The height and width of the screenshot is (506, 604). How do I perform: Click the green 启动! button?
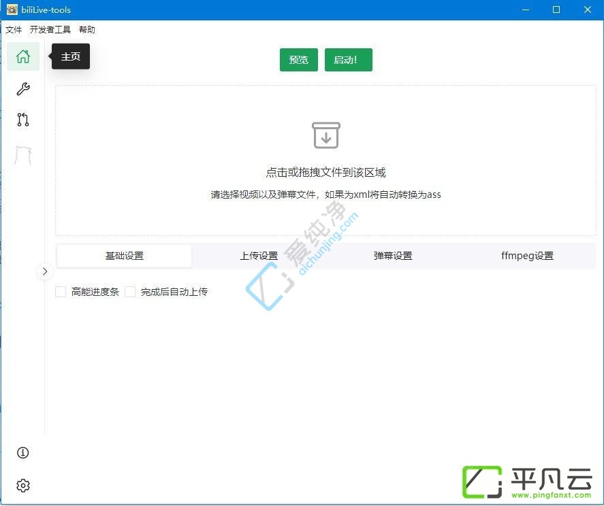coord(349,60)
